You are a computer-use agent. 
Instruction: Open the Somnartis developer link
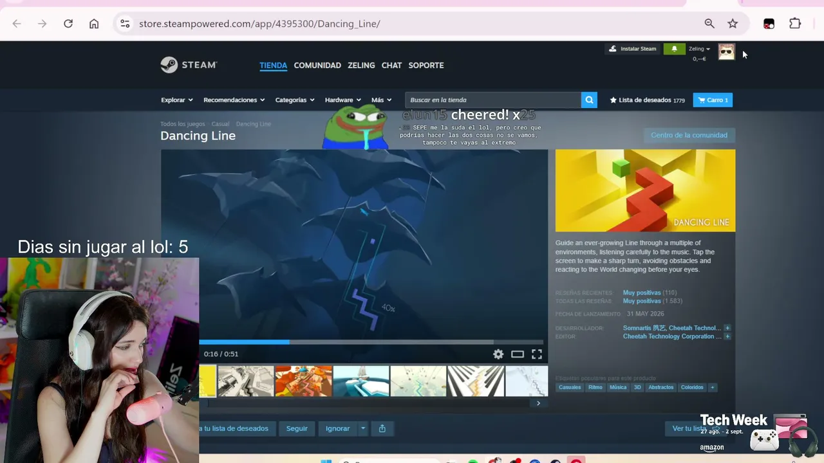pos(644,328)
